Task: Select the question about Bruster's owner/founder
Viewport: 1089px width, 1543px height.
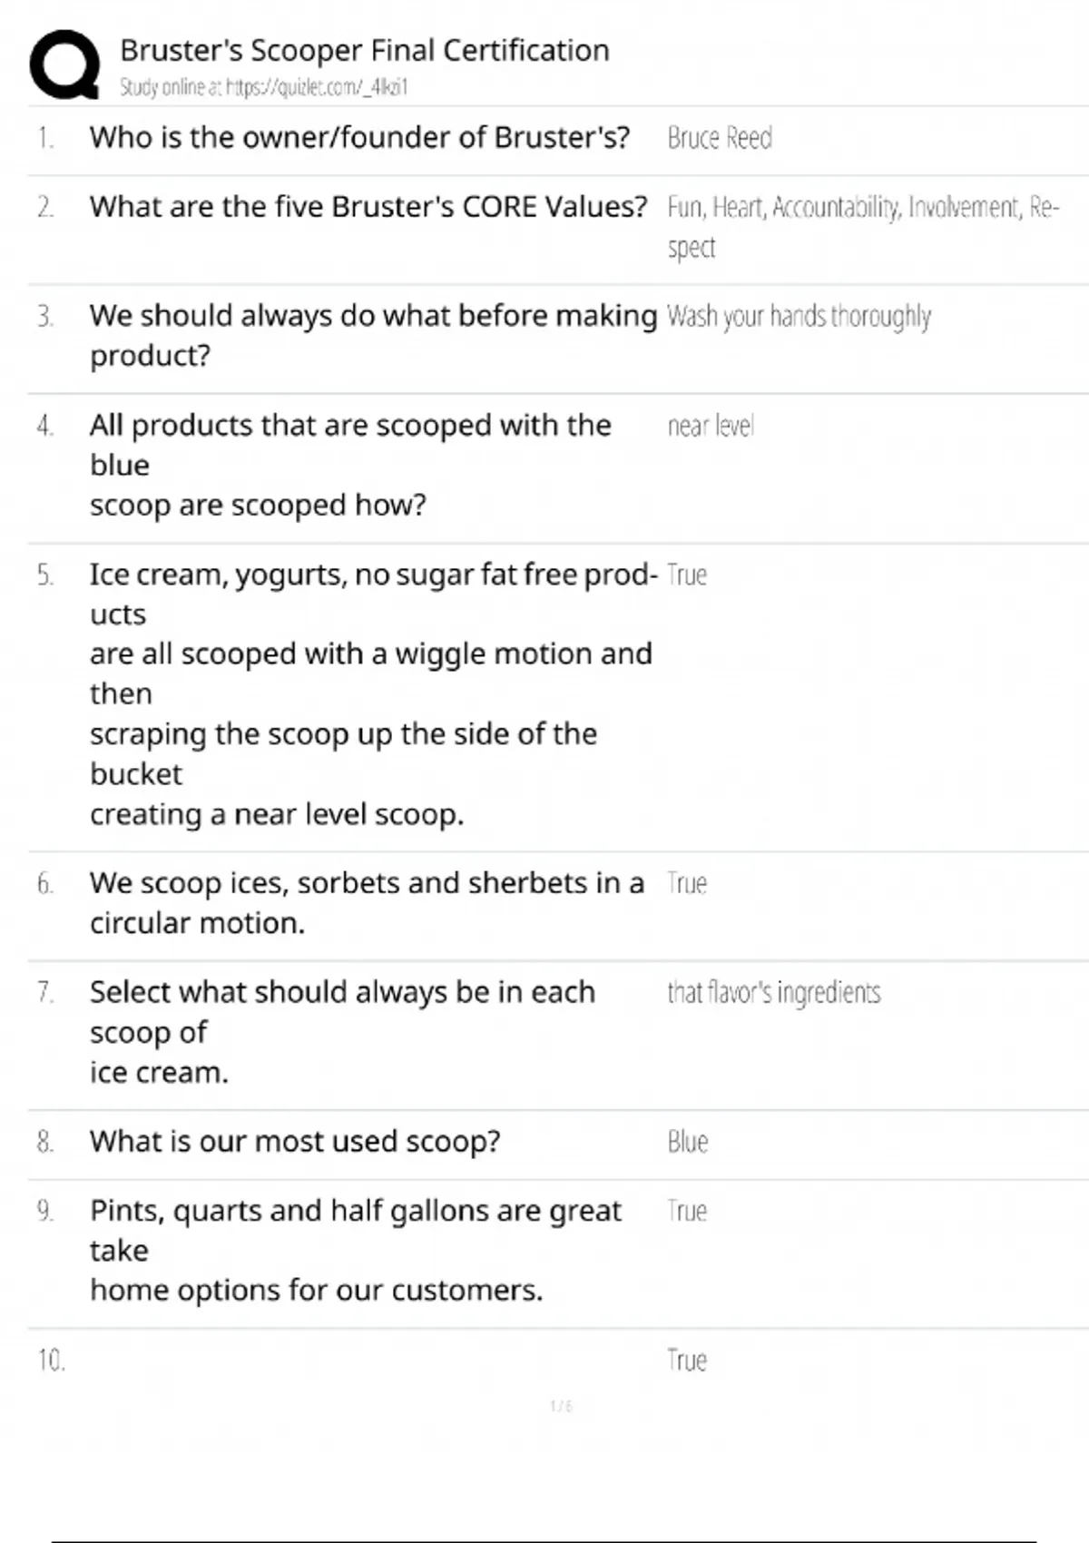Action: [359, 137]
